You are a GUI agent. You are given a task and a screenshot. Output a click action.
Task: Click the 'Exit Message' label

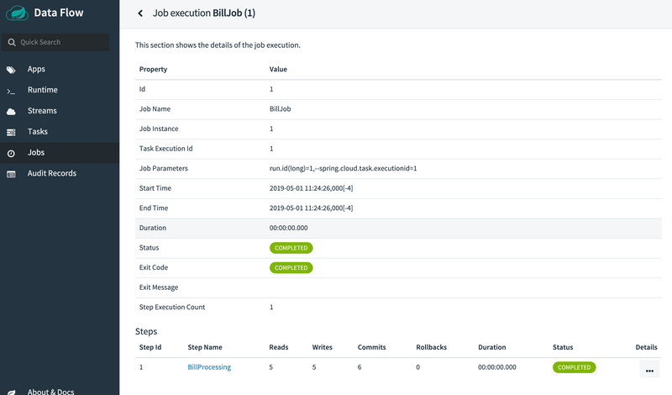click(x=159, y=287)
